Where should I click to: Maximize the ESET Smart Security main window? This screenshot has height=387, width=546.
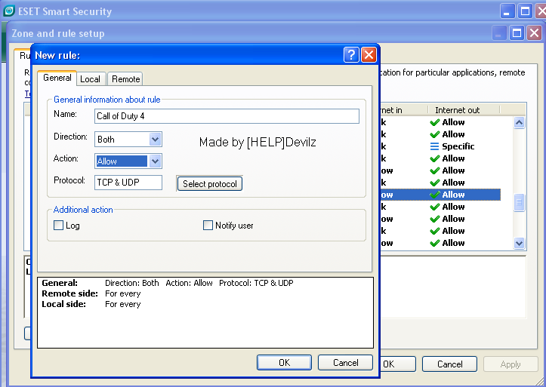point(525,11)
